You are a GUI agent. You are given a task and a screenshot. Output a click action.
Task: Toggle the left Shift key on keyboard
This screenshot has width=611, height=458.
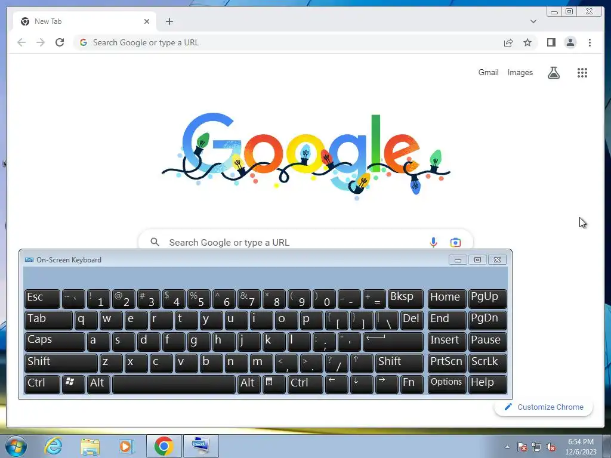click(61, 363)
